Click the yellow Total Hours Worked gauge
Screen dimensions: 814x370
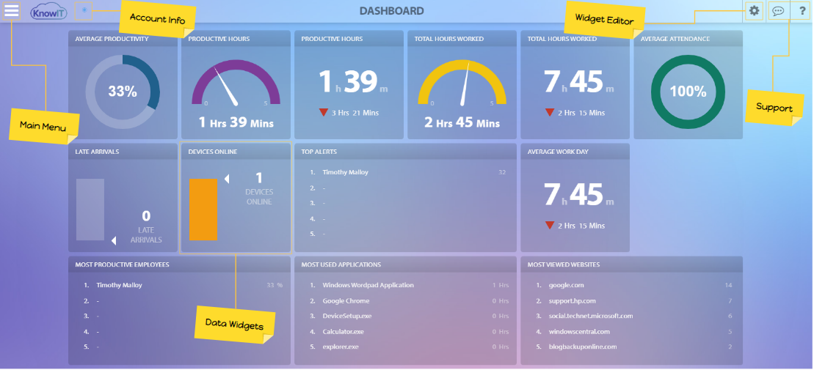tap(462, 82)
